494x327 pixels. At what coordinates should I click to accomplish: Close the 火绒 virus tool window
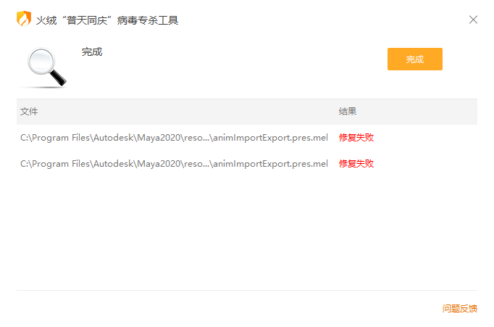coord(473,20)
